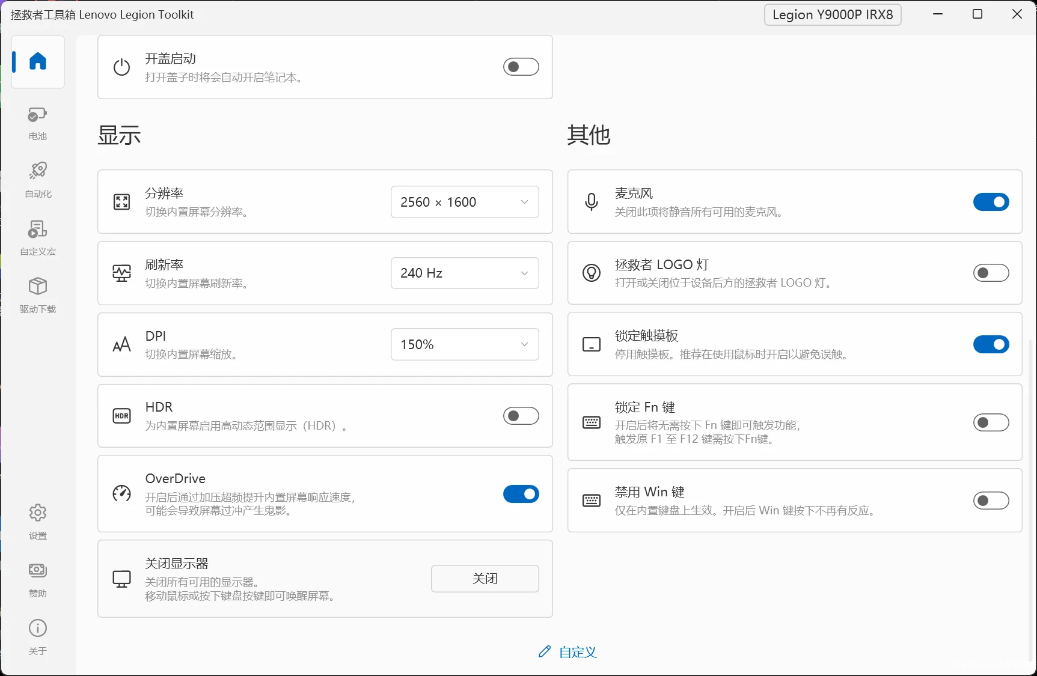Open the 自动化 automation rocket icon

pos(38,171)
